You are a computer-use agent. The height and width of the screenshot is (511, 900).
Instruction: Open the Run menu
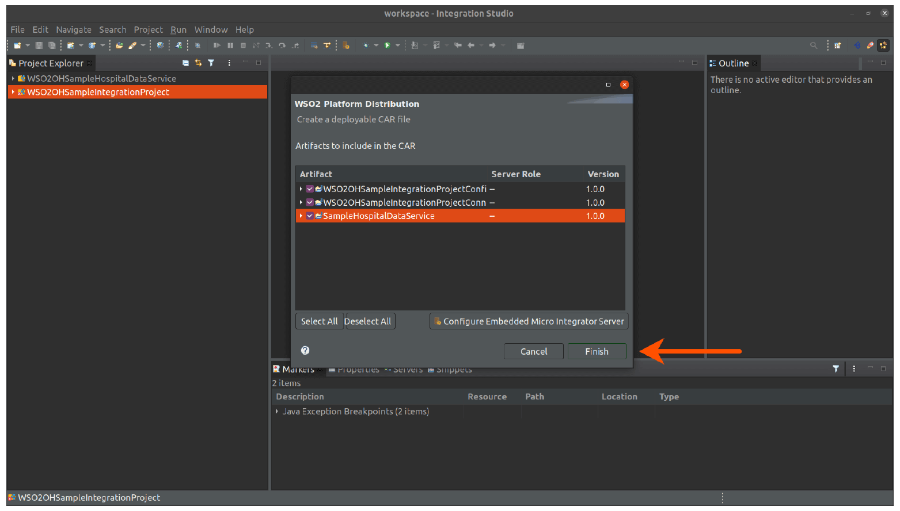[x=179, y=29]
